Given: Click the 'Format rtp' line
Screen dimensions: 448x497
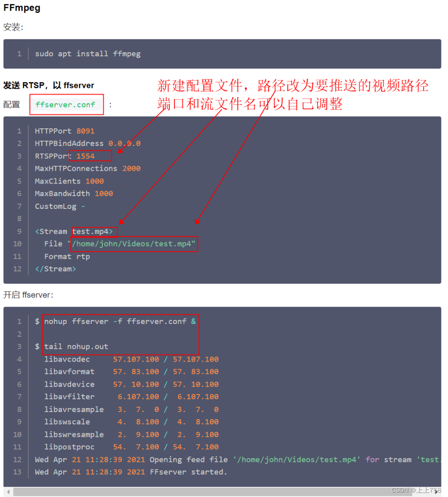Looking at the screenshot, I should click(67, 256).
